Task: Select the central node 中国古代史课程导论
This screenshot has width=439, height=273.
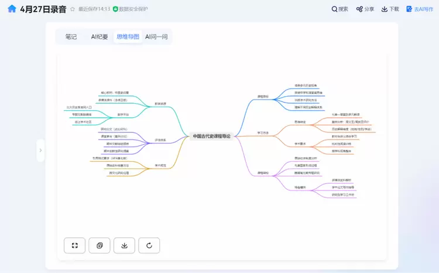Action: tap(212, 136)
